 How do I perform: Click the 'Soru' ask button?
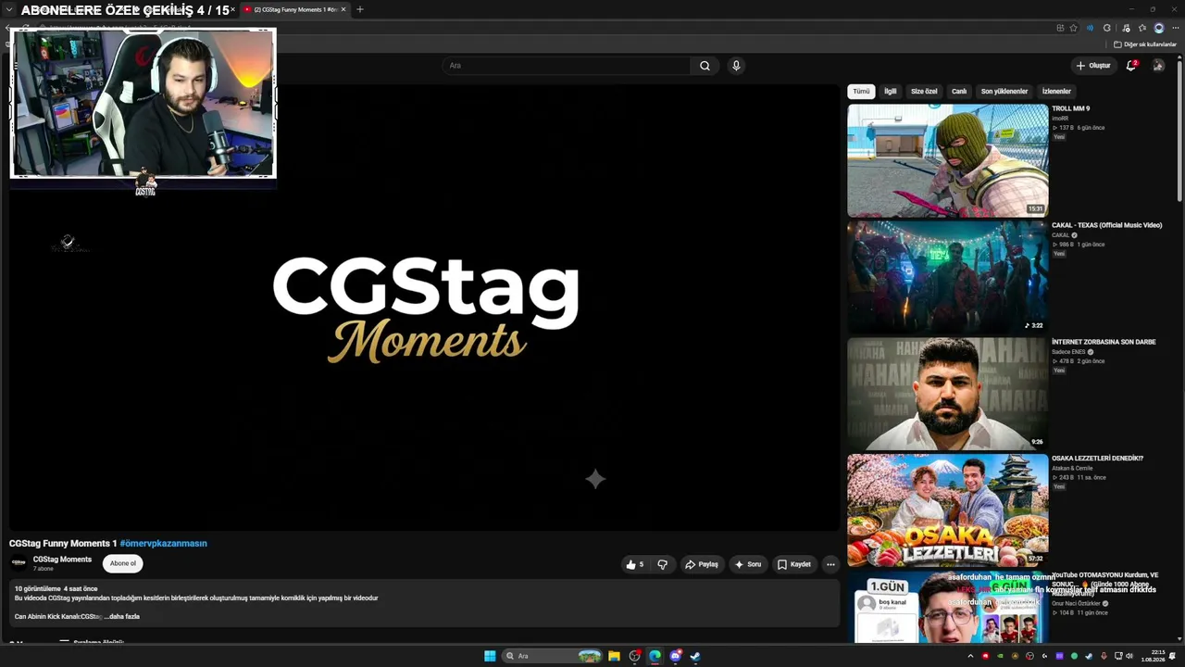click(747, 564)
